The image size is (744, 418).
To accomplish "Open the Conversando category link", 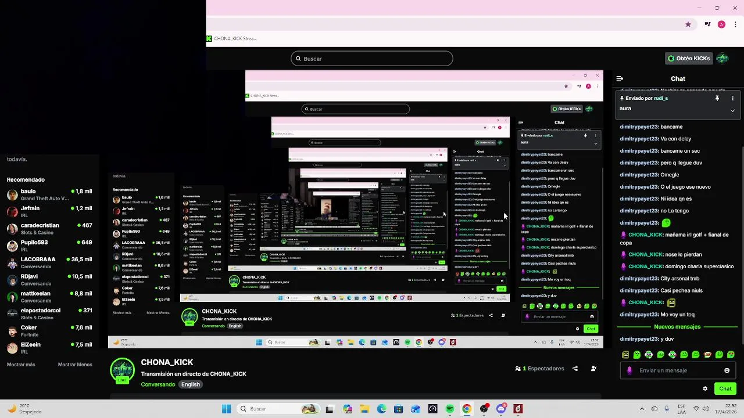I will (158, 384).
